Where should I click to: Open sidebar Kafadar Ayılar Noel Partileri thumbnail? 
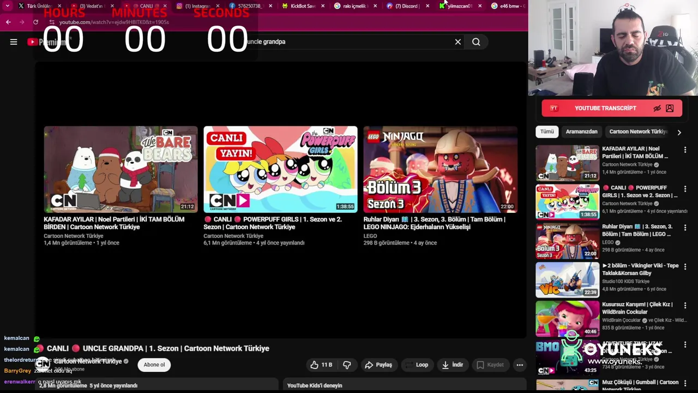567,163
